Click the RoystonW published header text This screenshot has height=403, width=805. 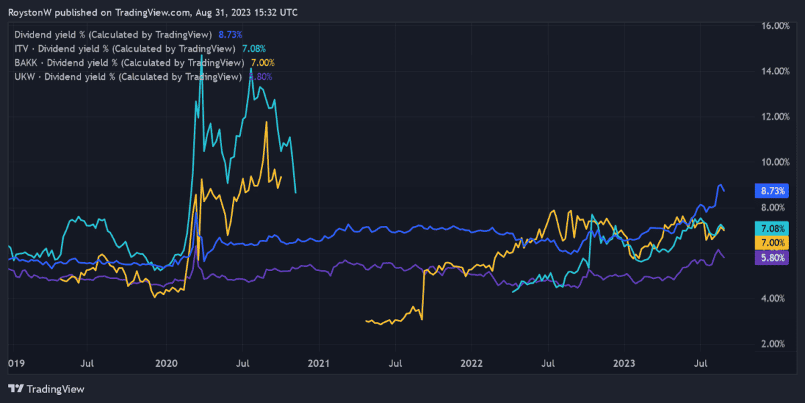click(x=153, y=12)
